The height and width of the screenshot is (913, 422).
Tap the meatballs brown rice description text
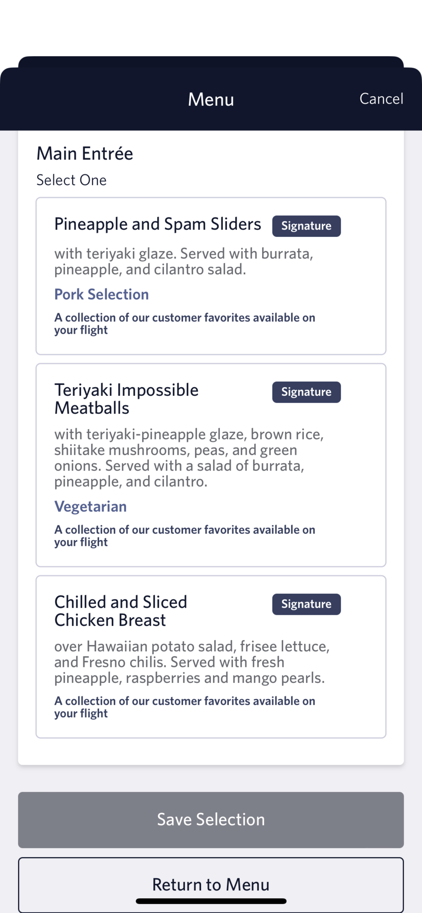pyautogui.click(x=189, y=457)
